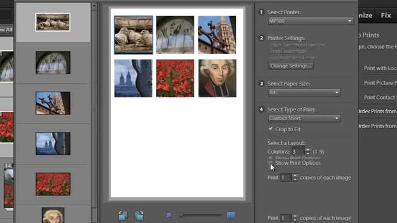
Task: Click the Change Settings button
Action: (x=291, y=66)
